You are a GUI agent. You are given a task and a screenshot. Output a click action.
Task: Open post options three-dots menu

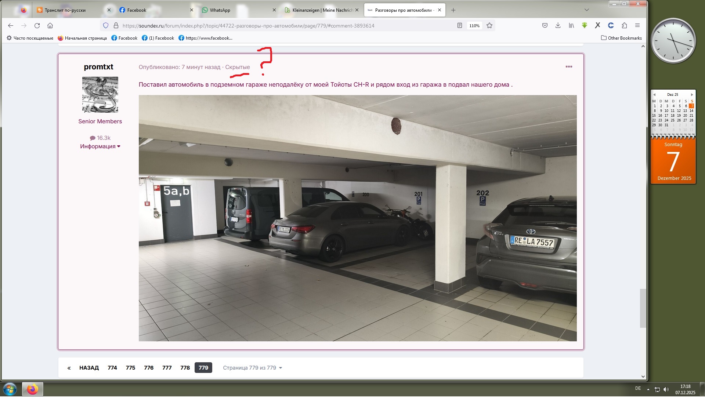(569, 67)
